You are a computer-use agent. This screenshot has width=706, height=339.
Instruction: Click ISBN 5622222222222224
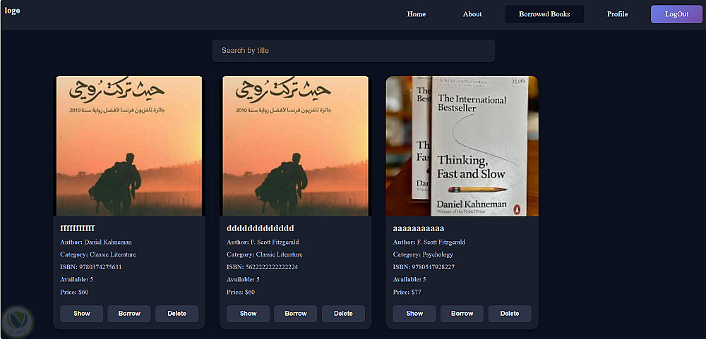[x=262, y=267]
